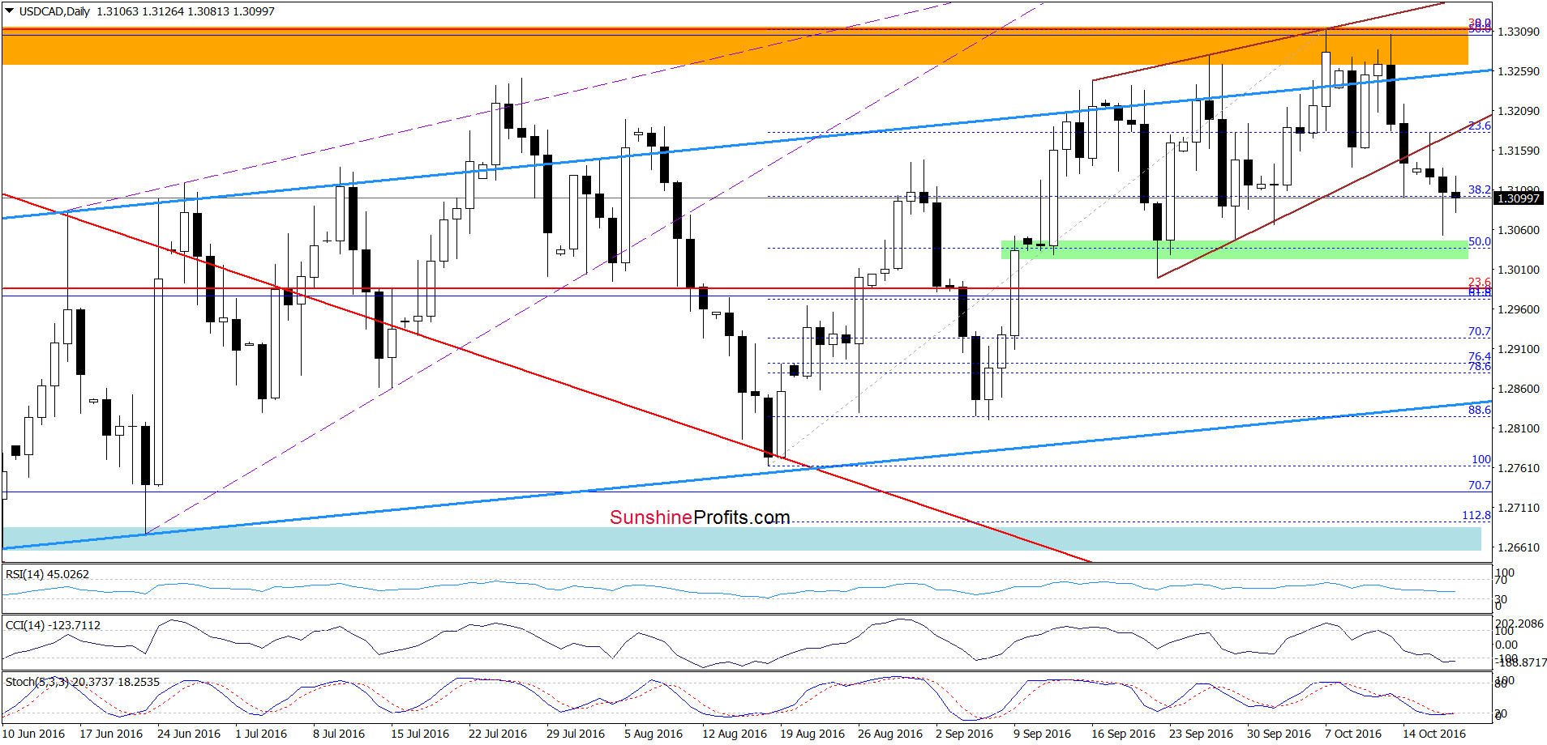
Task: Select the green support zone rectangle
Action: point(1235,249)
